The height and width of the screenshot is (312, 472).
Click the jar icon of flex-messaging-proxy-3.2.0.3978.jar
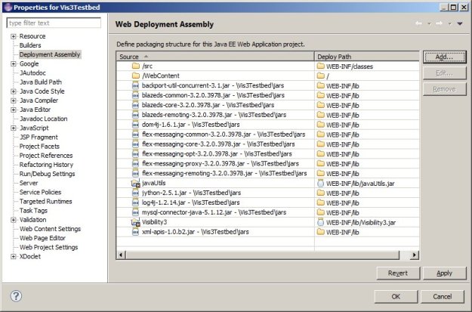(135, 163)
